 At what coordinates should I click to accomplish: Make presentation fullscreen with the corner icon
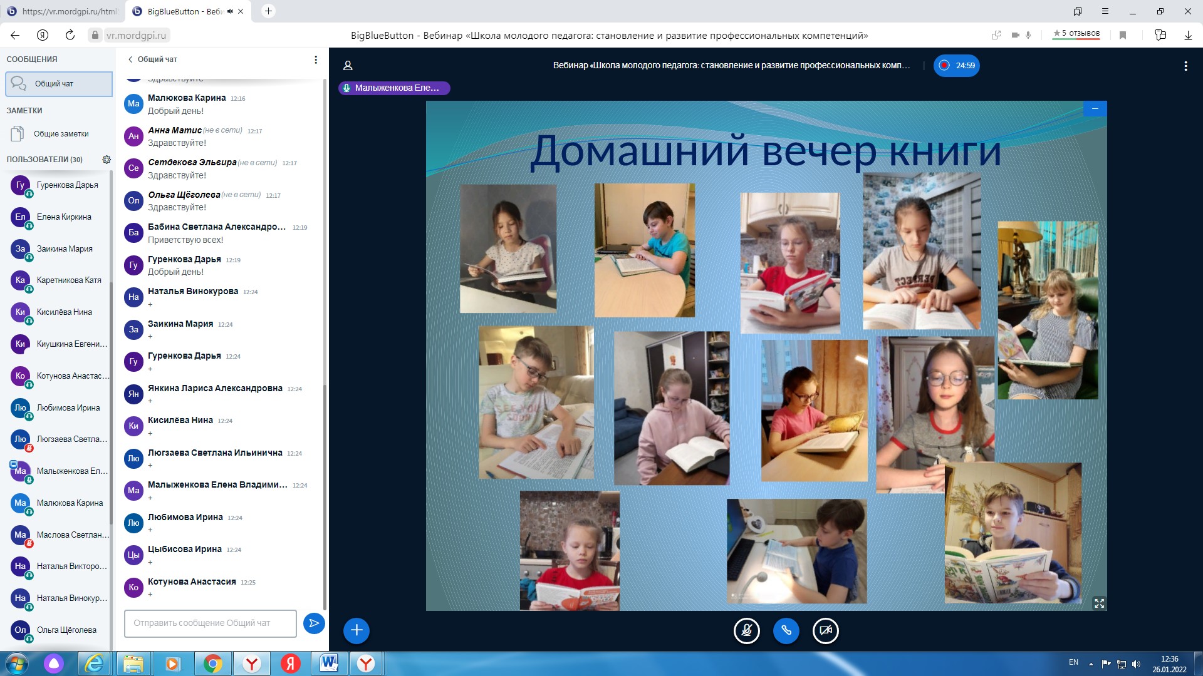pos(1099,603)
